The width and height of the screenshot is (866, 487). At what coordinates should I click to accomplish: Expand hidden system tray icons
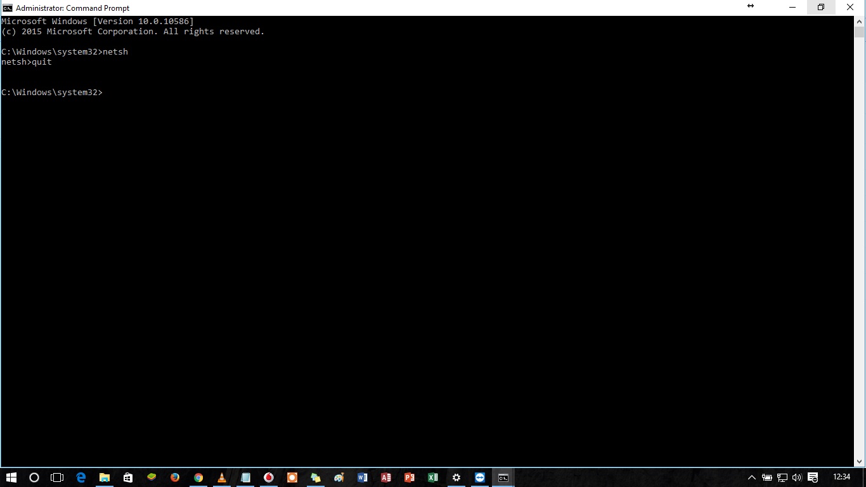click(x=751, y=477)
